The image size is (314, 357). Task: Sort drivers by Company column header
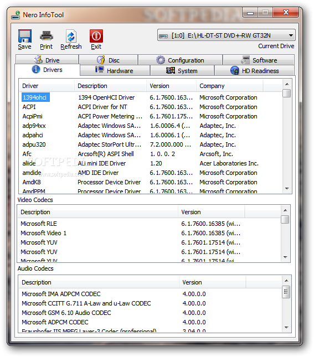click(230, 86)
